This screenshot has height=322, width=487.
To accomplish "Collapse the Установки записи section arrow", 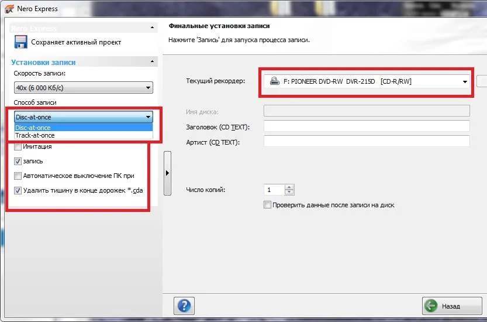I will tap(152, 61).
